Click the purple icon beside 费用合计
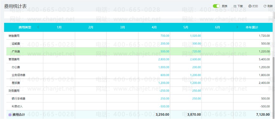275x120 pixels. coord(10,115)
